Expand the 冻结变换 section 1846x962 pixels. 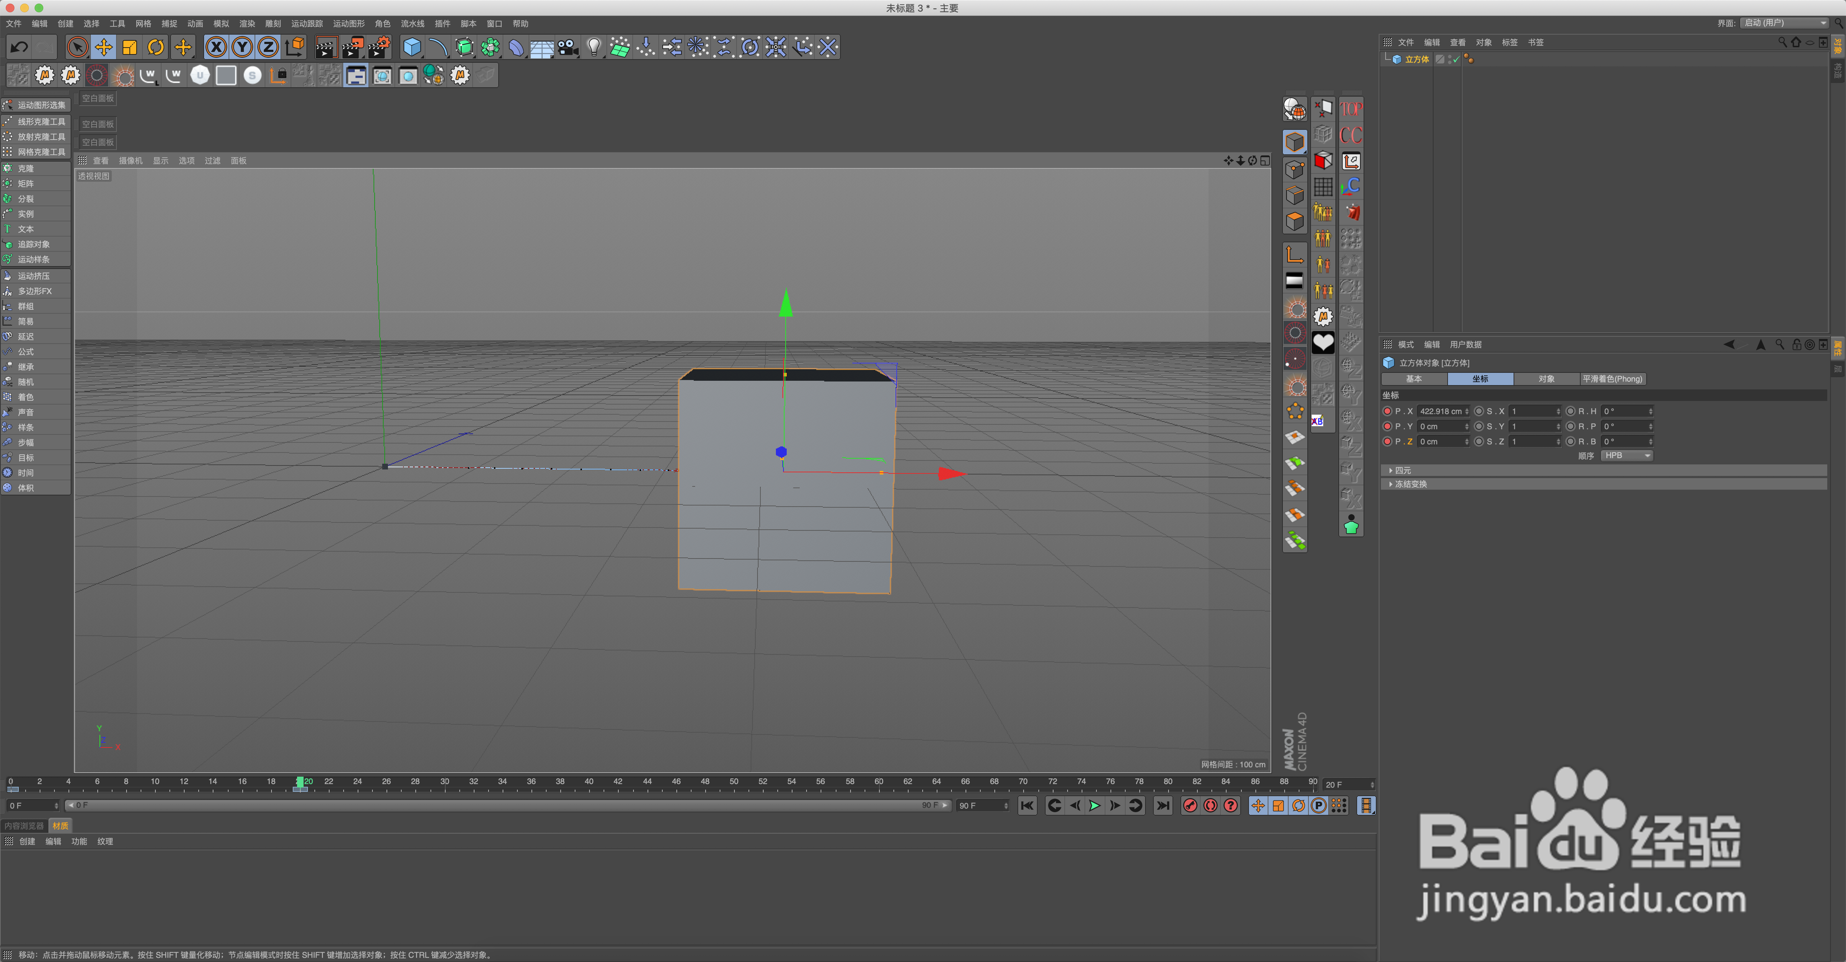(1410, 484)
